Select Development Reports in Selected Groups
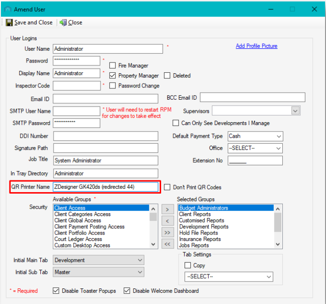Viewport: 326px width, 304px height. [226, 226]
